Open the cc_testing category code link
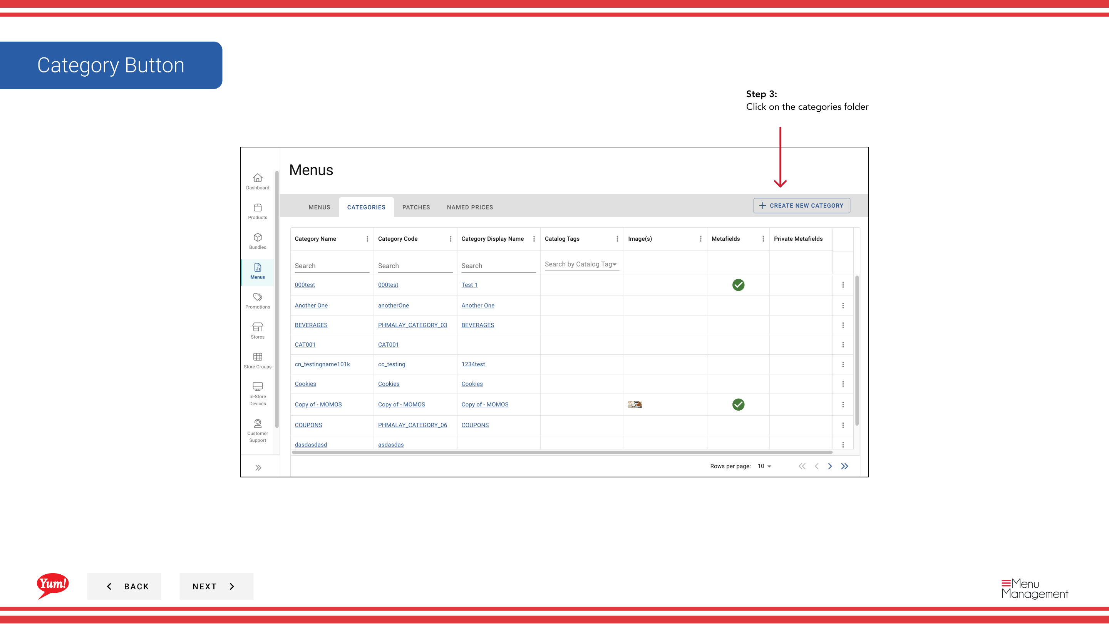The image size is (1109, 624). [392, 364]
